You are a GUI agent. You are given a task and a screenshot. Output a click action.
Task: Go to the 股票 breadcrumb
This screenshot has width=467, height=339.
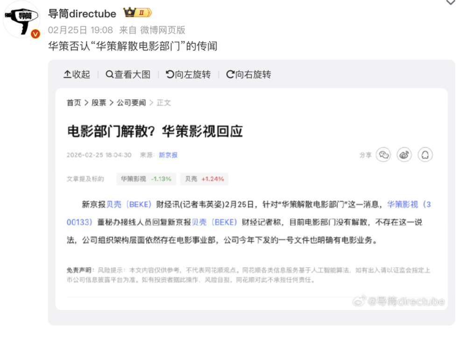[99, 103]
